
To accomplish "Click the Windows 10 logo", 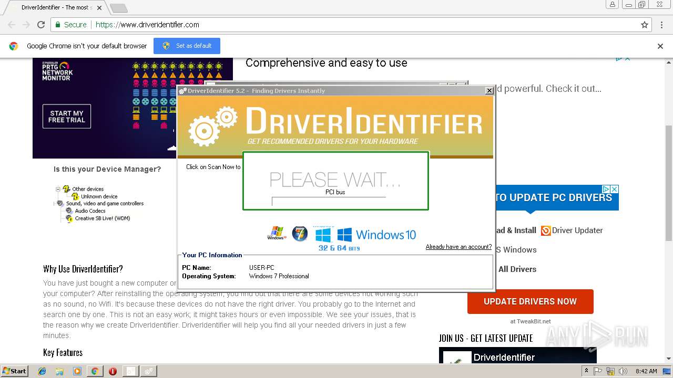I will click(x=376, y=235).
